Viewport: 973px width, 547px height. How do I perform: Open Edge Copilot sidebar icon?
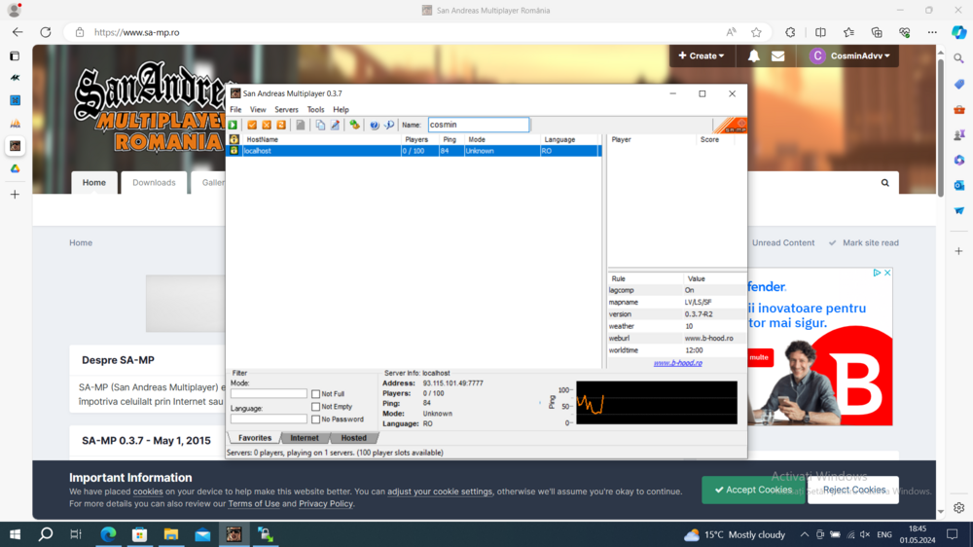click(958, 32)
